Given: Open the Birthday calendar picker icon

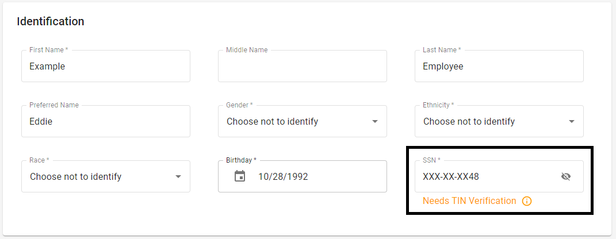Looking at the screenshot, I should [x=240, y=176].
